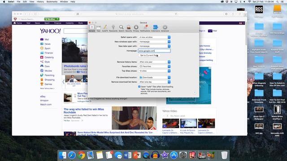Click the Set to Current Page button
This screenshot has height=161, width=287.
(x=149, y=55)
